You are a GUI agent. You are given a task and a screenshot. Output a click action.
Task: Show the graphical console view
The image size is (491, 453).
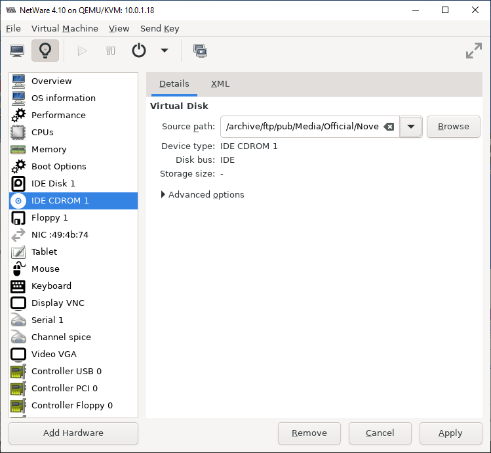pyautogui.click(x=17, y=51)
